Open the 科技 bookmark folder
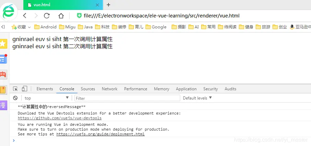 (x=102, y=27)
